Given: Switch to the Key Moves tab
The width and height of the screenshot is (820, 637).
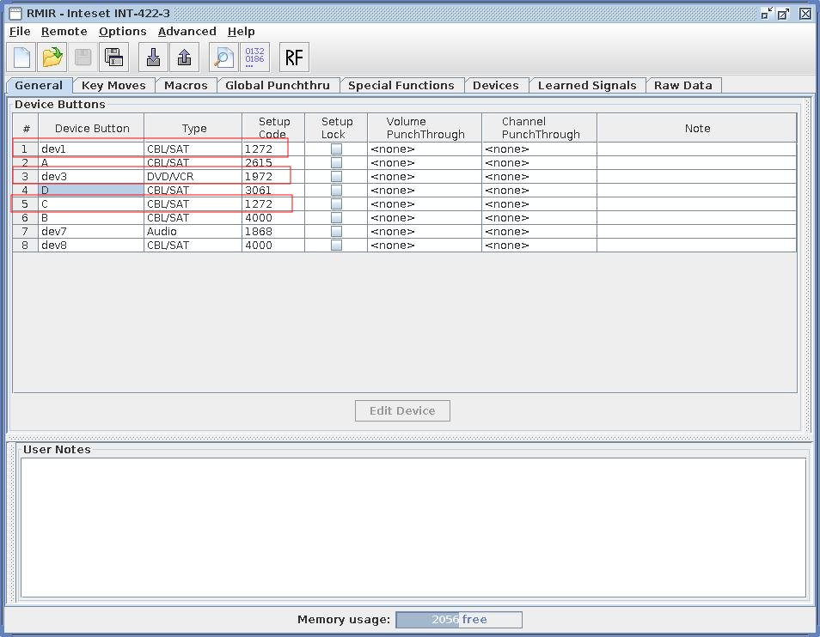Looking at the screenshot, I should click(113, 85).
